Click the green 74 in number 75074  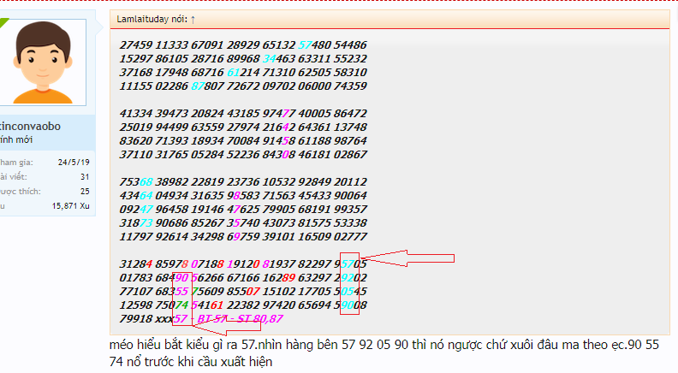point(181,305)
